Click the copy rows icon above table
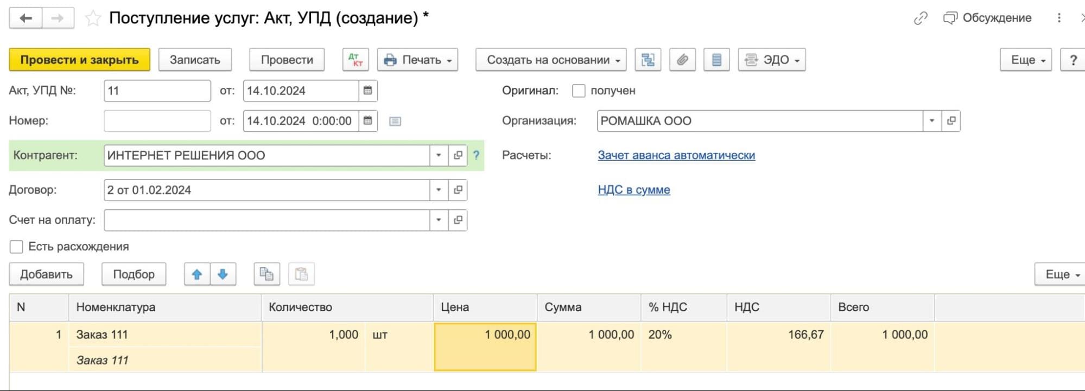 pyautogui.click(x=267, y=274)
